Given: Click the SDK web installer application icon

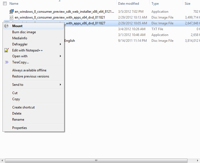Looking at the screenshot, I should pos(11,11).
